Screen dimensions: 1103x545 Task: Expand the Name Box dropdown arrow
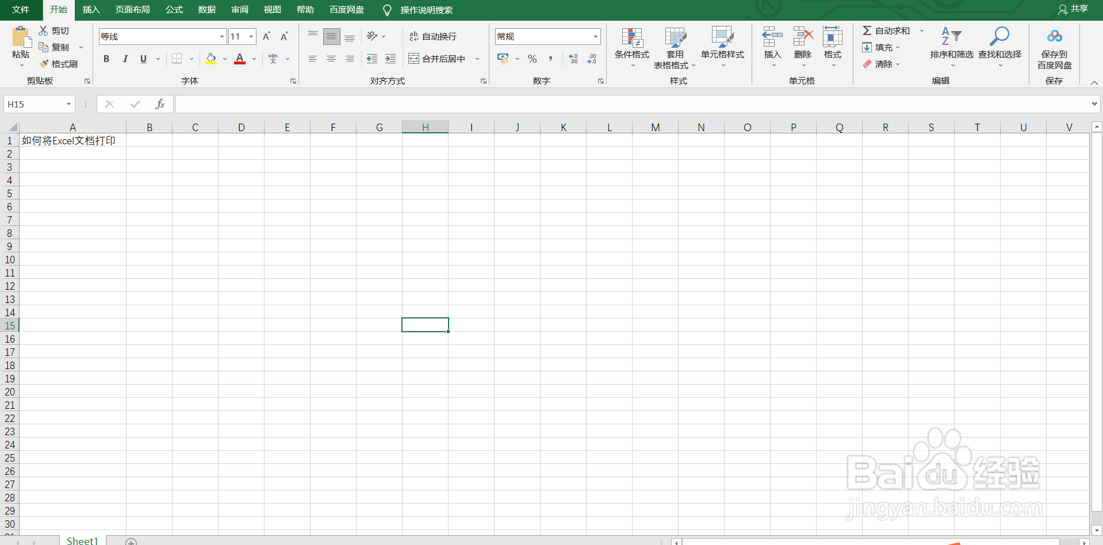tap(68, 104)
